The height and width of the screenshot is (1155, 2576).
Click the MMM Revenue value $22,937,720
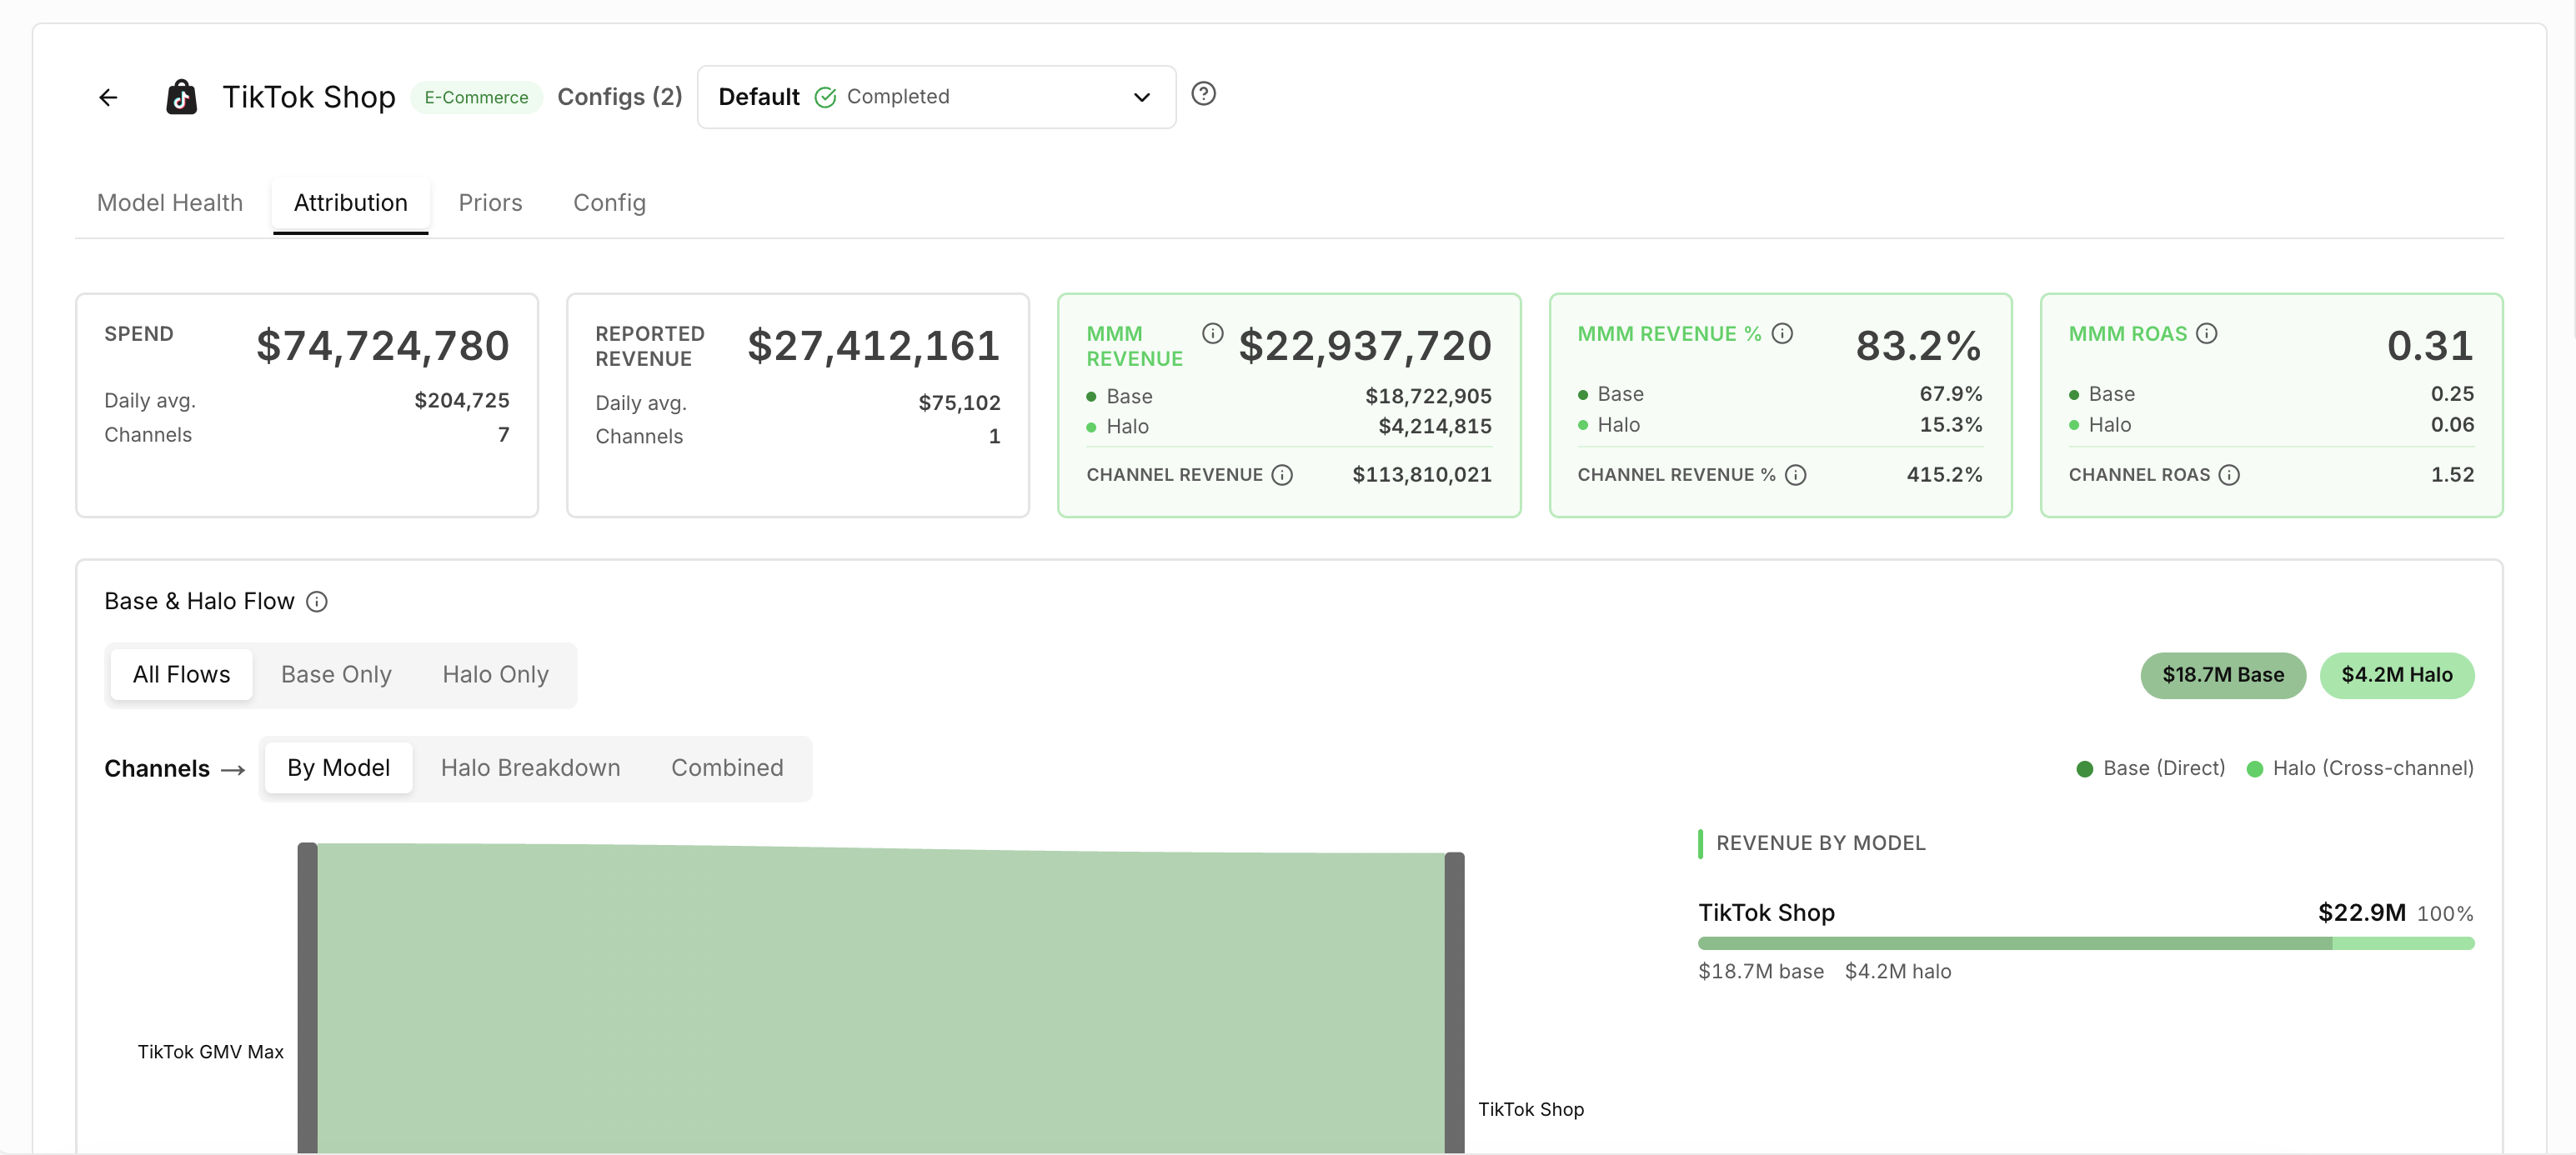coord(1365,346)
